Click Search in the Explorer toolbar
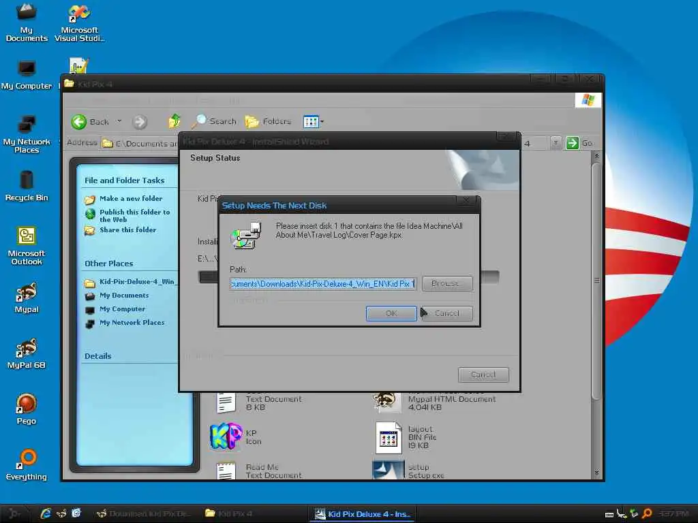Screen dimensions: 698x523 point(215,121)
